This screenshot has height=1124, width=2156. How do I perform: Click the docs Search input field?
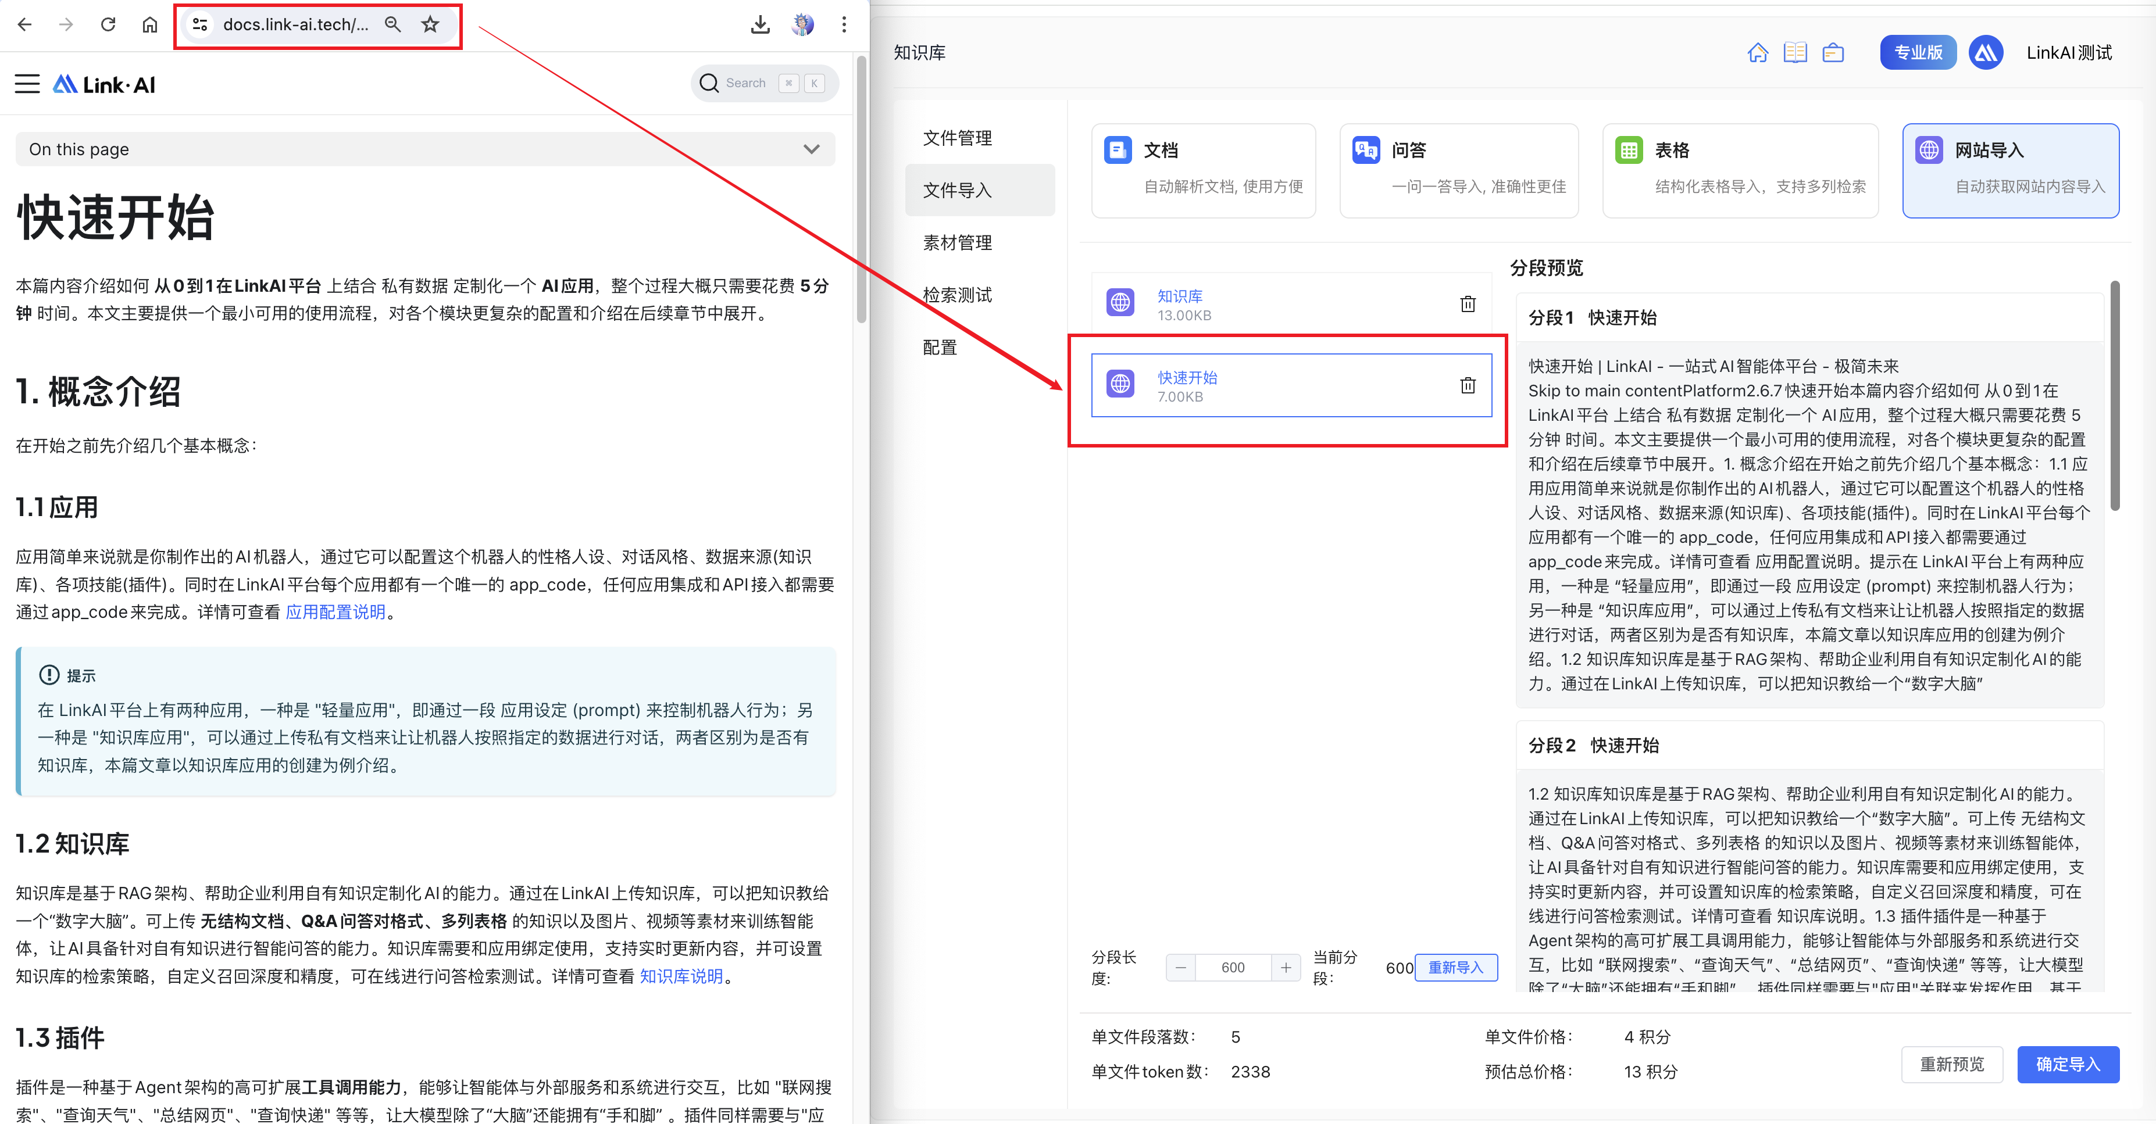click(763, 83)
